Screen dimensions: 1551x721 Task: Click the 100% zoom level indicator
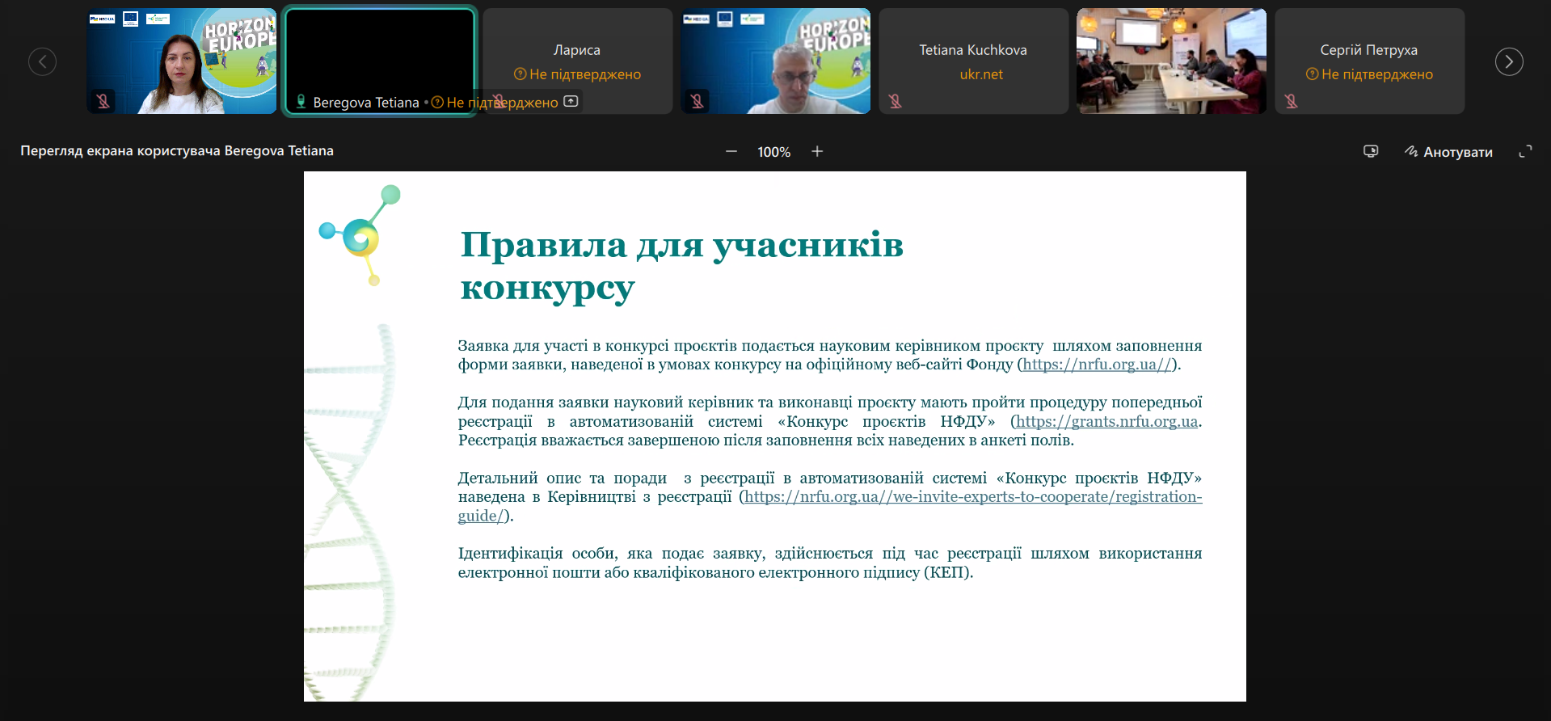pyautogui.click(x=773, y=152)
